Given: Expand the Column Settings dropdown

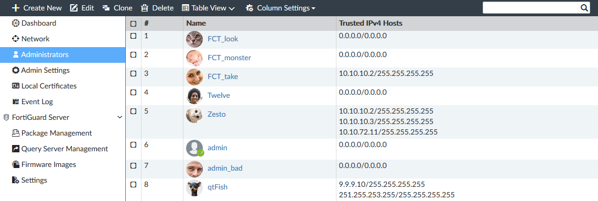Looking at the screenshot, I should (x=281, y=8).
